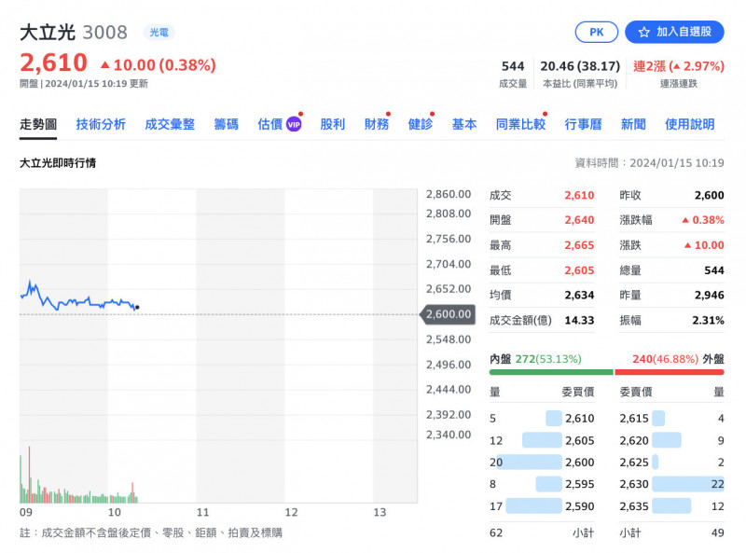
Task: Open the 成交彙整 tab
Action: 170,125
